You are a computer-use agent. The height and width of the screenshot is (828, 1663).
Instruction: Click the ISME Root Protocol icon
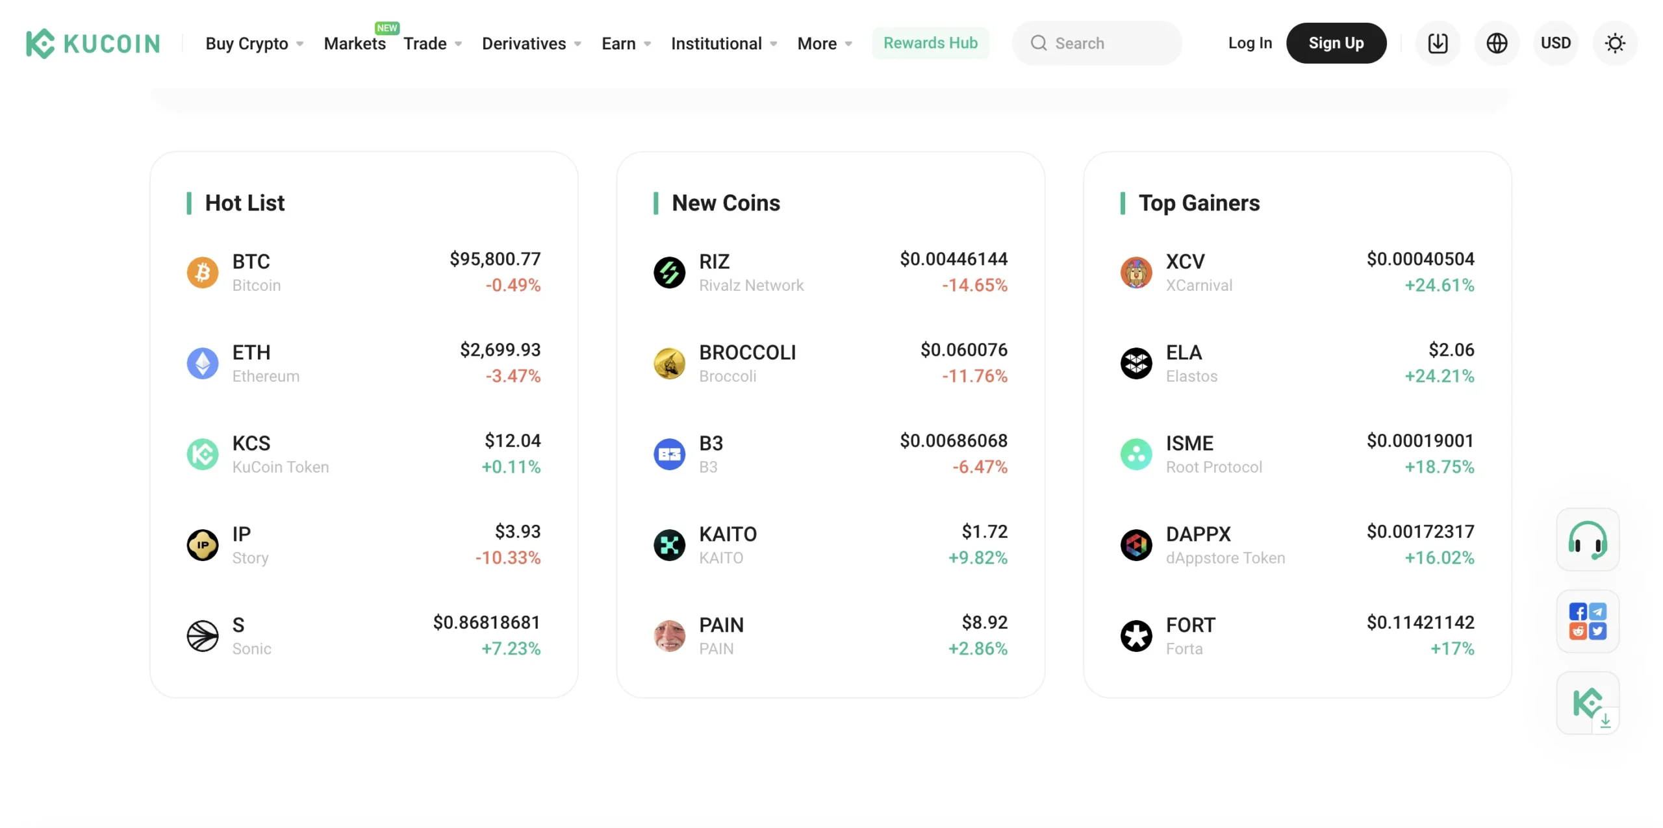tap(1136, 454)
